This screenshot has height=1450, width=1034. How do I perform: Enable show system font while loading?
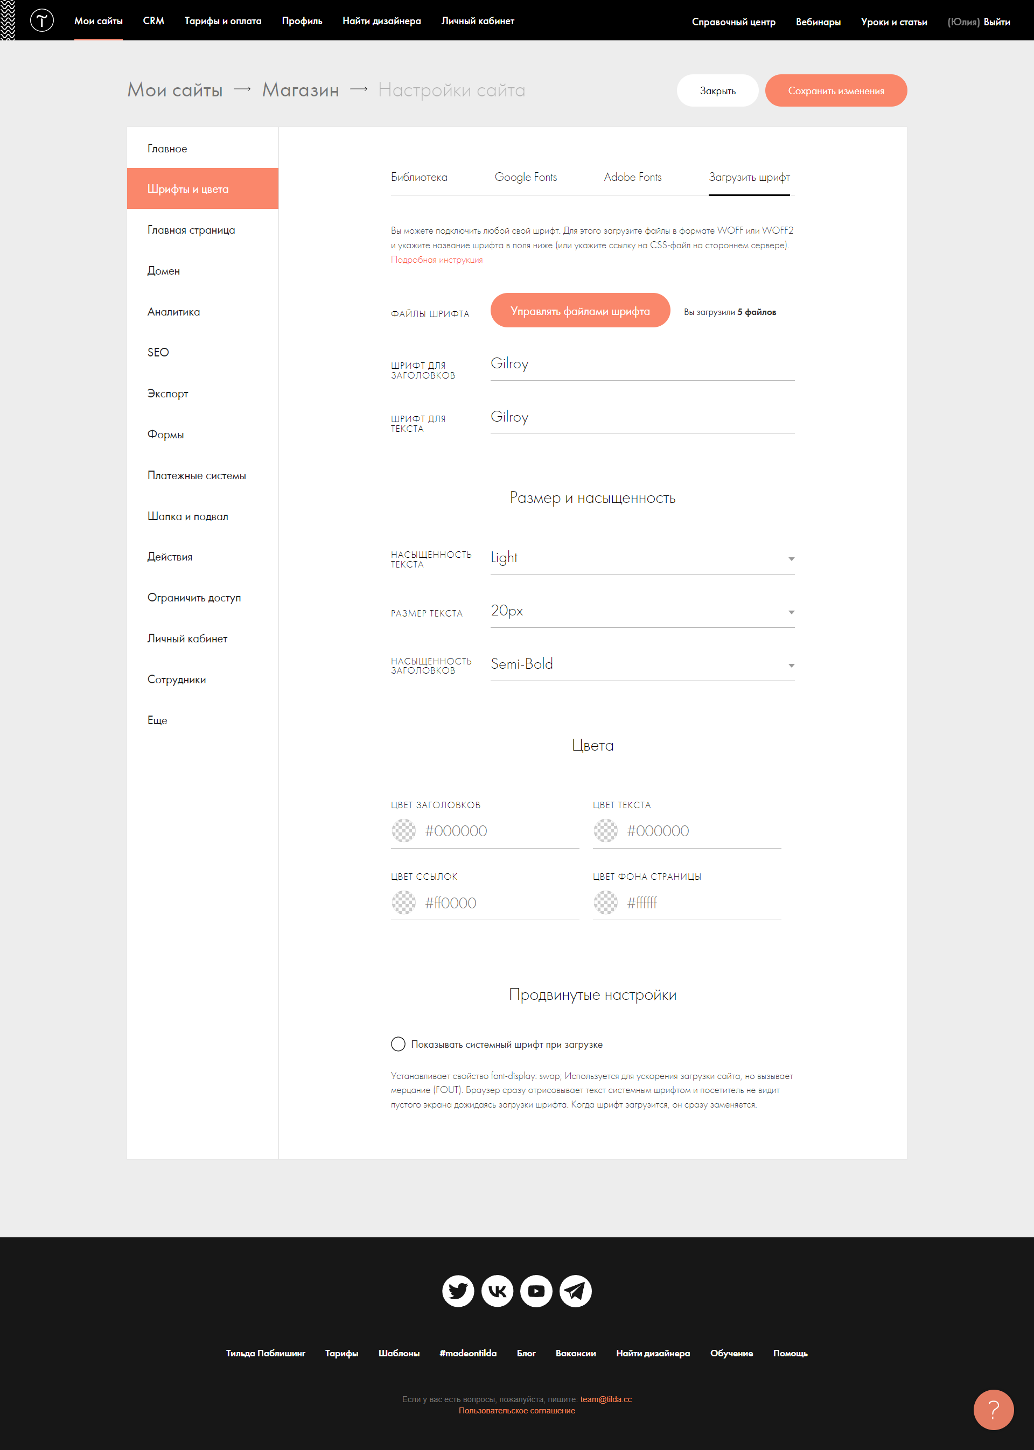tap(398, 1044)
